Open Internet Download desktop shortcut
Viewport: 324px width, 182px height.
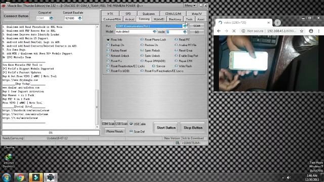click(x=9, y=161)
